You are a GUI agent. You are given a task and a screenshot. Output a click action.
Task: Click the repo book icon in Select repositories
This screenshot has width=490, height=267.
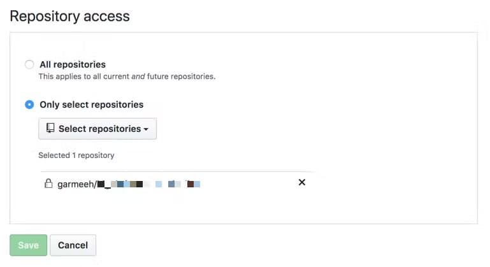click(x=51, y=129)
